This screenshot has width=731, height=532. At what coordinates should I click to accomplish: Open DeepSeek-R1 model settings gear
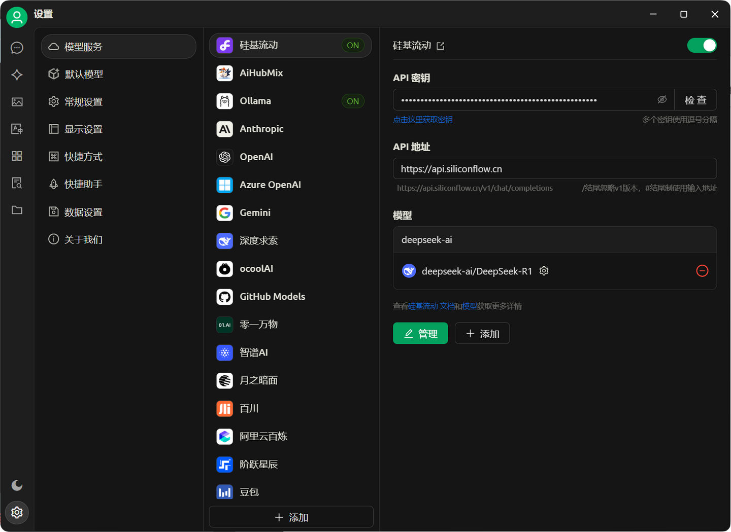[544, 271]
